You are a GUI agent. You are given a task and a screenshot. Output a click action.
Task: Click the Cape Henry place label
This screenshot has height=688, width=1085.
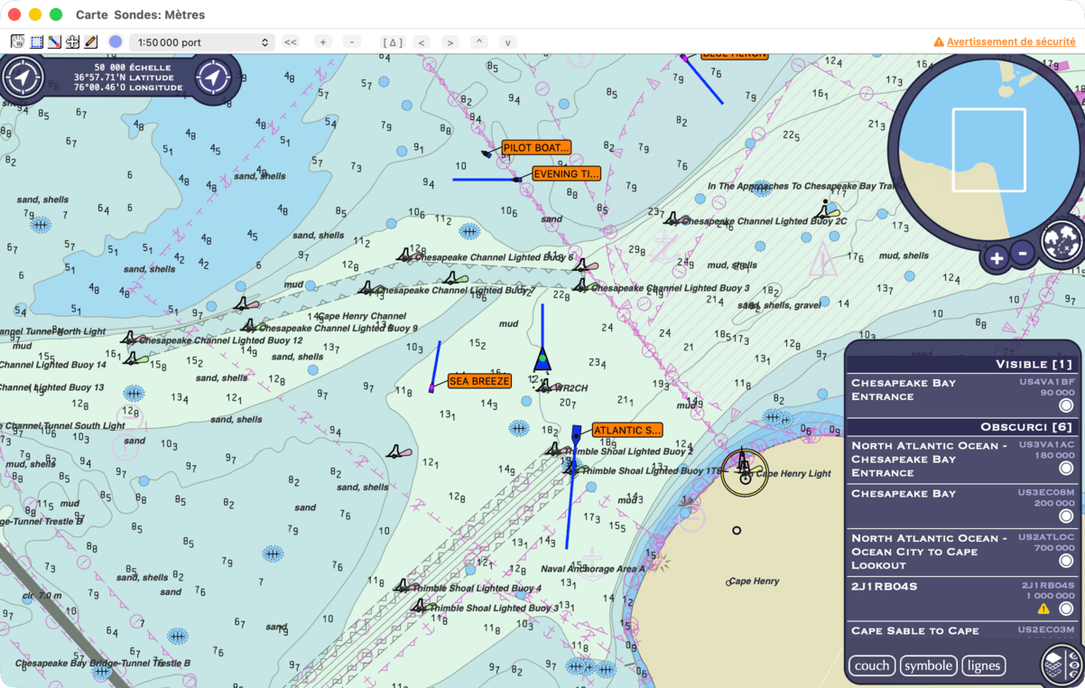tap(754, 581)
